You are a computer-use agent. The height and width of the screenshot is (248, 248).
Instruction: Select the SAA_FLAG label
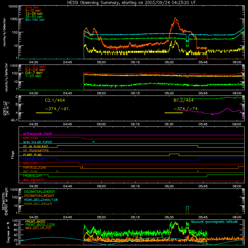pos(30,163)
